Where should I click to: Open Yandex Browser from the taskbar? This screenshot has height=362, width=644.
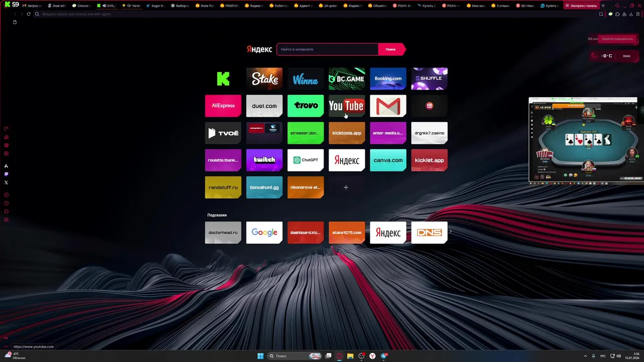coord(372,356)
